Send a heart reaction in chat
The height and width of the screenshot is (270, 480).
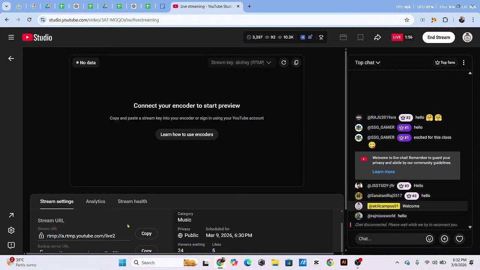[x=459, y=239]
